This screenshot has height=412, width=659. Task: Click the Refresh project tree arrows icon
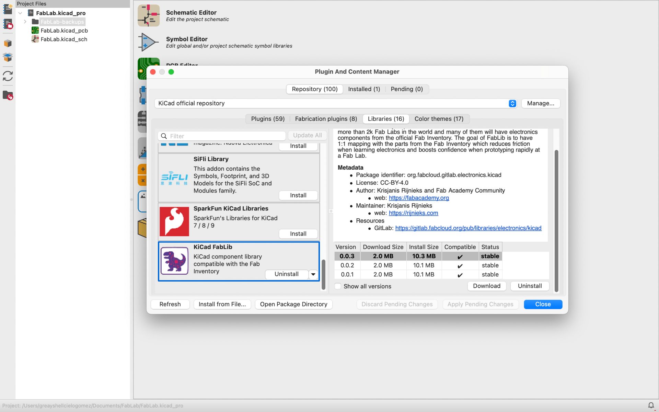[8, 76]
